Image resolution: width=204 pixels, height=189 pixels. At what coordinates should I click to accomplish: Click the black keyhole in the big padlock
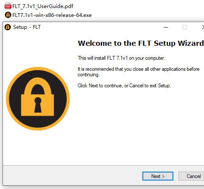click(38, 105)
